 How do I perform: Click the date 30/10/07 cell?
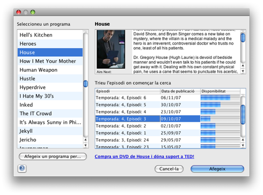click(180, 105)
